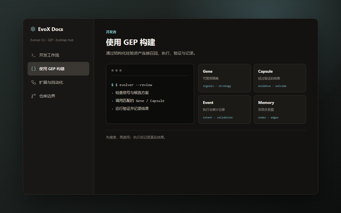Open the Capsule card
The width and height of the screenshot is (341, 213).
[280, 78]
